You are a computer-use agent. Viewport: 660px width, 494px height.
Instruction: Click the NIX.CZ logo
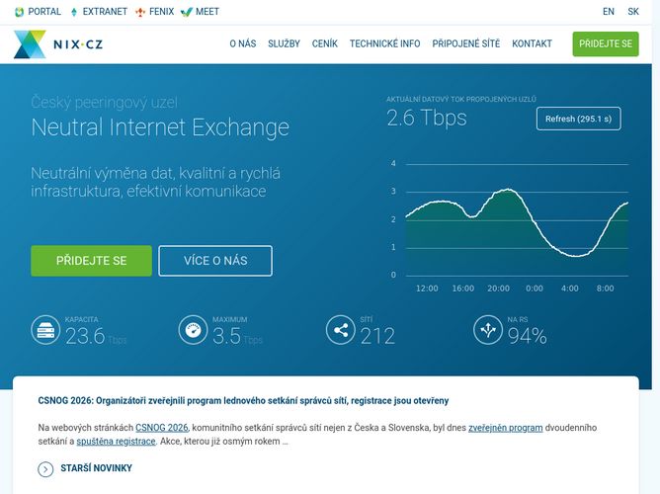[x=58, y=44]
